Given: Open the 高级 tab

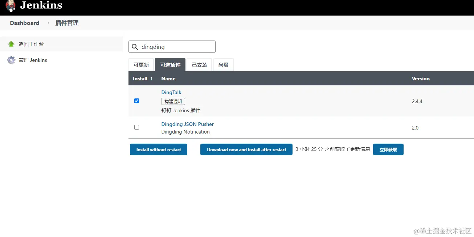Looking at the screenshot, I should coord(223,65).
